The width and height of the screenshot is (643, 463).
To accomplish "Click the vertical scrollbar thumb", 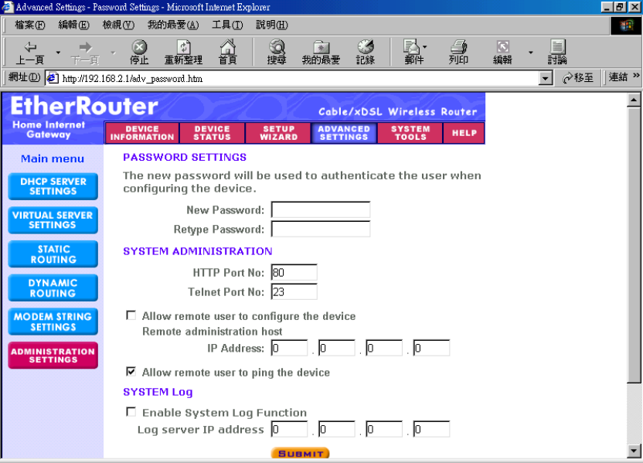I will click(x=634, y=245).
